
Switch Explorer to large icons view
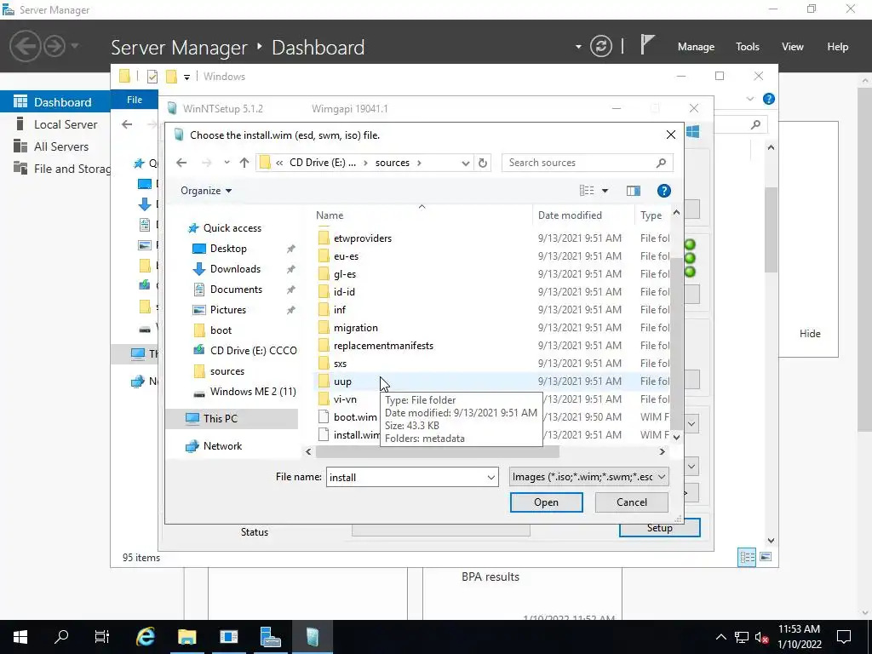[x=766, y=557]
